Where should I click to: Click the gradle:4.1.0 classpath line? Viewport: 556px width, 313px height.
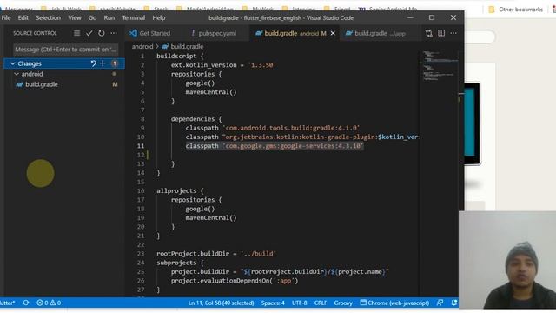[x=273, y=128]
